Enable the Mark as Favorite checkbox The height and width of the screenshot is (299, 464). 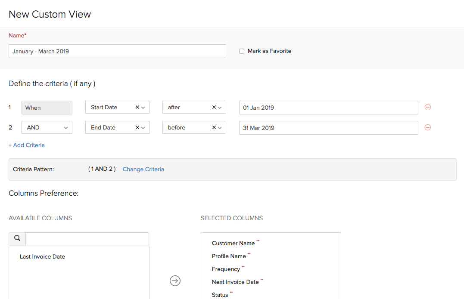(242, 51)
